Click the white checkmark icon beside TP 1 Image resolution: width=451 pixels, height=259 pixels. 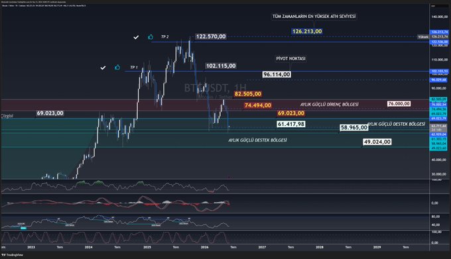pos(103,68)
